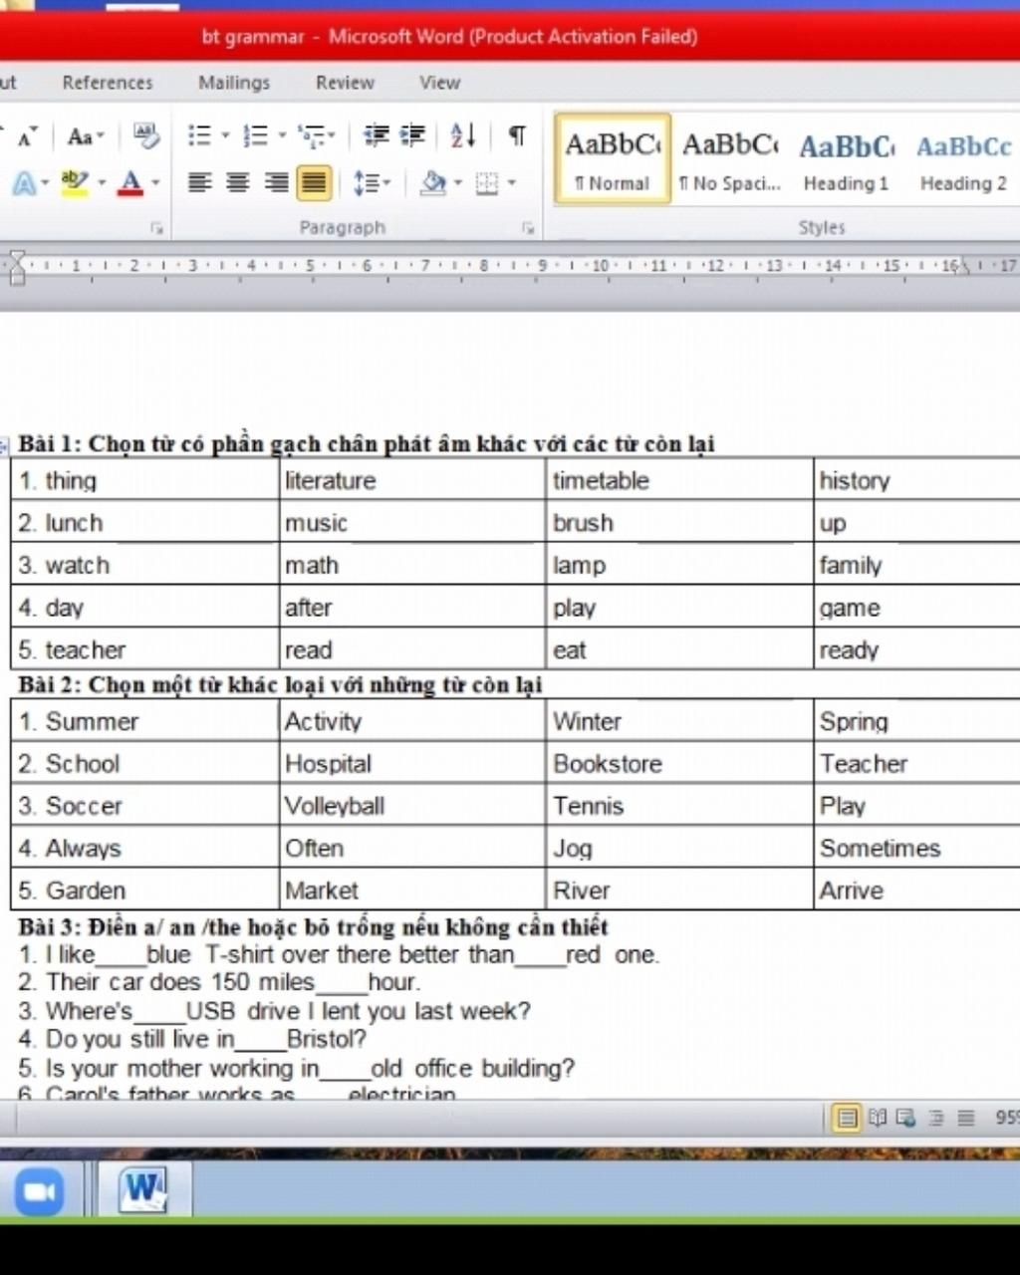Switch to Full Screen Reading view

point(877,1118)
